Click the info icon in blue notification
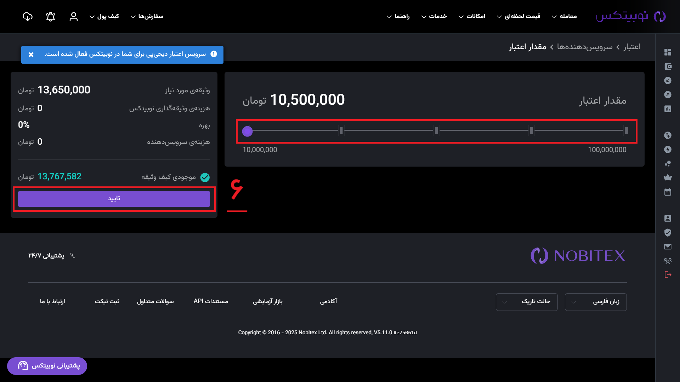This screenshot has height=382, width=680. click(x=214, y=54)
